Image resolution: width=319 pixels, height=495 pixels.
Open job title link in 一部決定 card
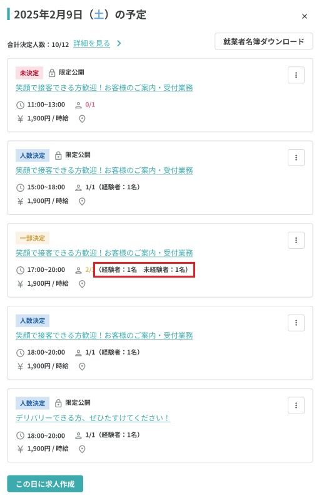[104, 253]
